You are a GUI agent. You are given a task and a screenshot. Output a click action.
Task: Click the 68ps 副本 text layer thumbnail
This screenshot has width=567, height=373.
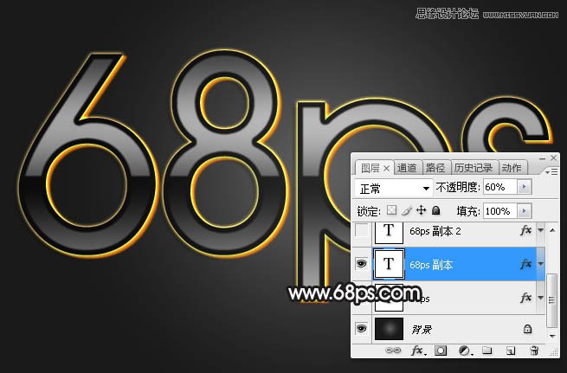(x=389, y=264)
